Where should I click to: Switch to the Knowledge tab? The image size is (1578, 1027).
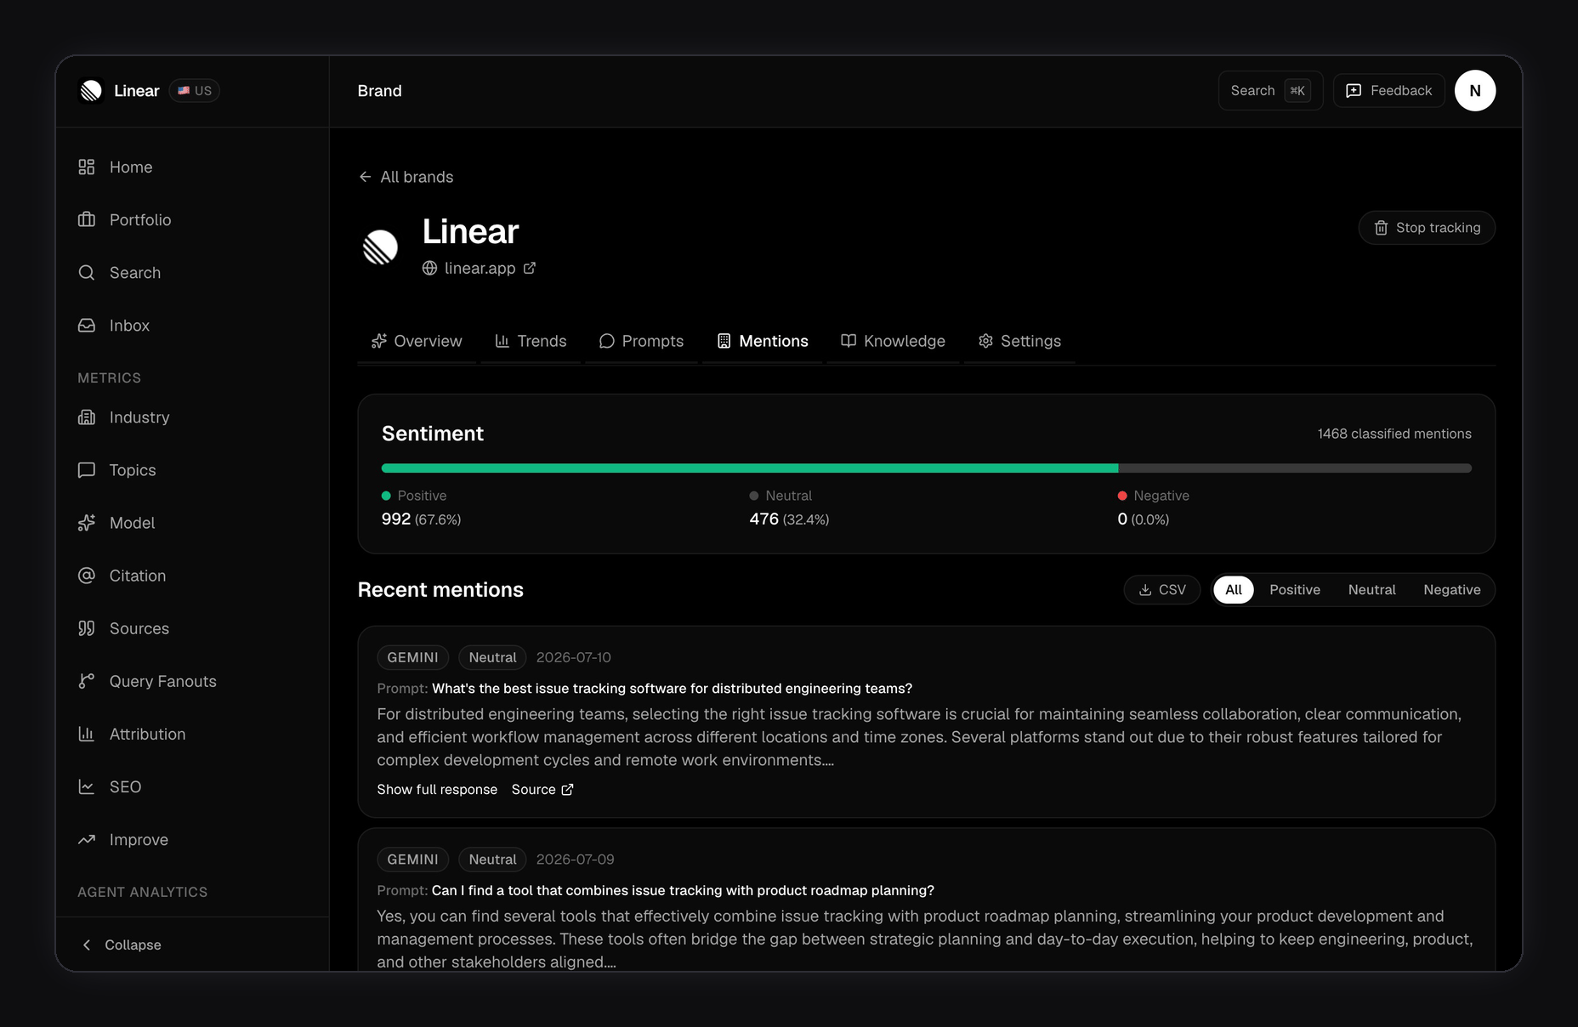pos(893,341)
